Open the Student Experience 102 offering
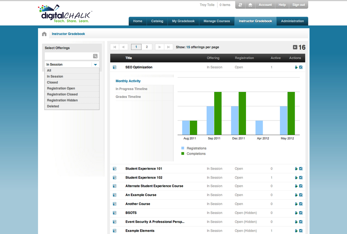347x234 pixels. tap(144, 177)
